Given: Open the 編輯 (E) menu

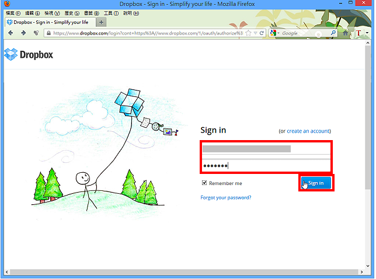Looking at the screenshot, I should (32, 13).
